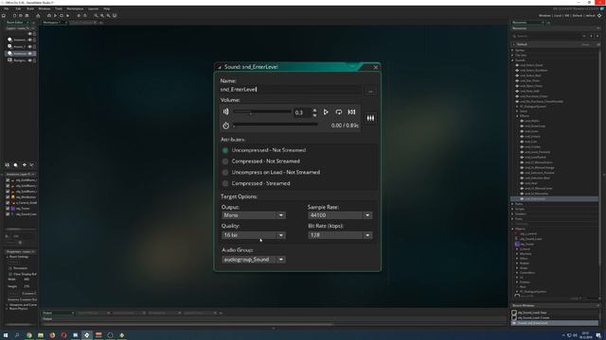Adjust the volume slider
This screenshot has height=340, width=606.
(x=261, y=111)
